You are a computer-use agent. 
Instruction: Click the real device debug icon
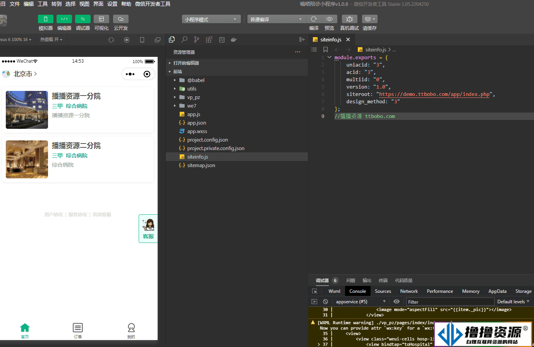pyautogui.click(x=349, y=19)
